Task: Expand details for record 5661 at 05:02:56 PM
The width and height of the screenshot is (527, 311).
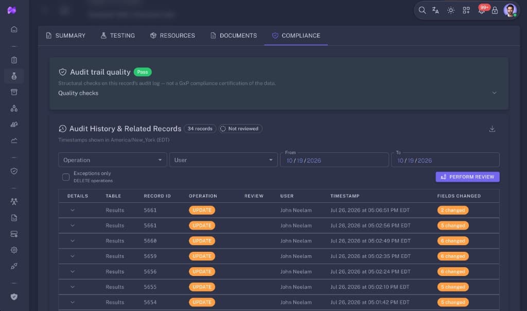Action: click(72, 226)
